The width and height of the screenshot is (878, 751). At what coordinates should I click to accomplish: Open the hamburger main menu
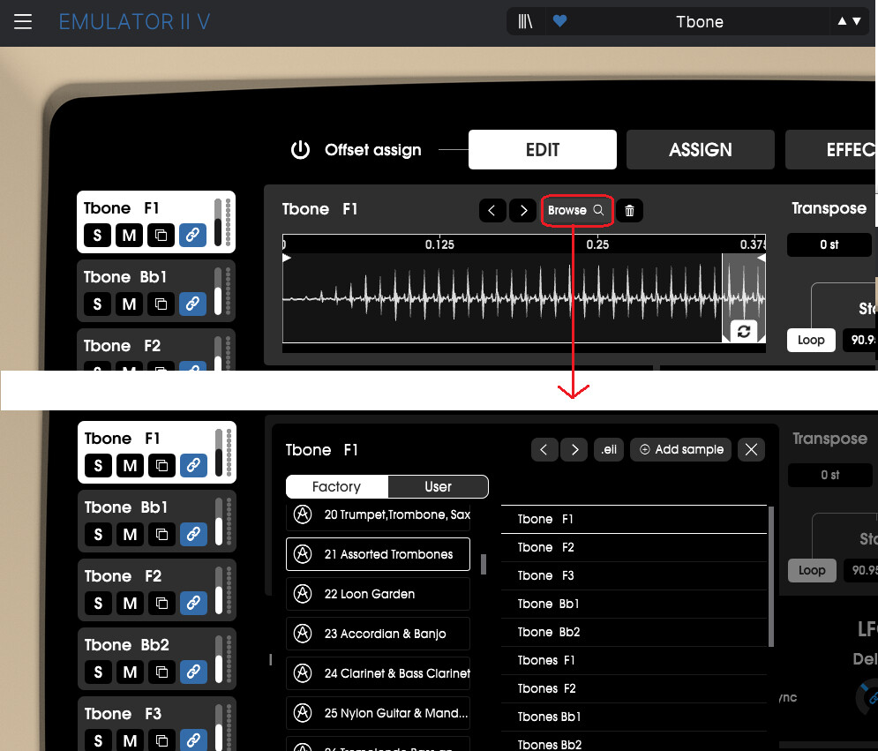tap(23, 22)
